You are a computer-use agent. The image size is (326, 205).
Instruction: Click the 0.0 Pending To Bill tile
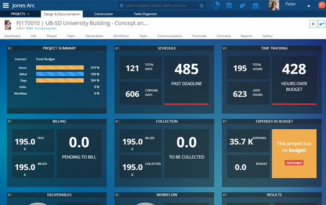(79, 154)
